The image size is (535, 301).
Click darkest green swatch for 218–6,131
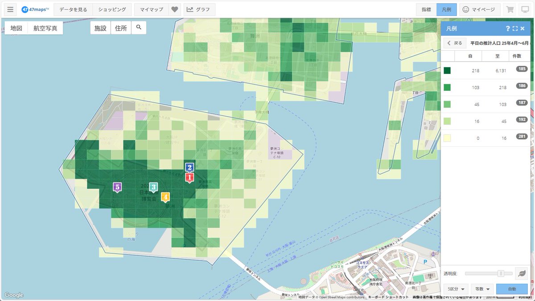tap(447, 70)
